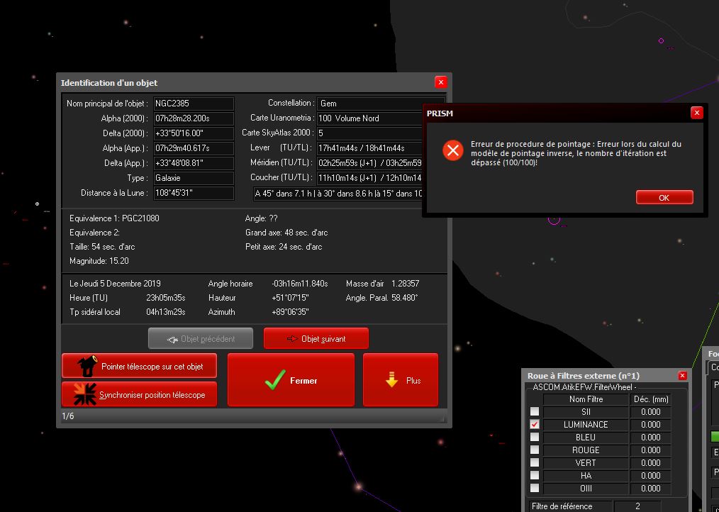The width and height of the screenshot is (719, 512).
Task: Close the Roue à Filtres externe panel
Action: point(682,376)
